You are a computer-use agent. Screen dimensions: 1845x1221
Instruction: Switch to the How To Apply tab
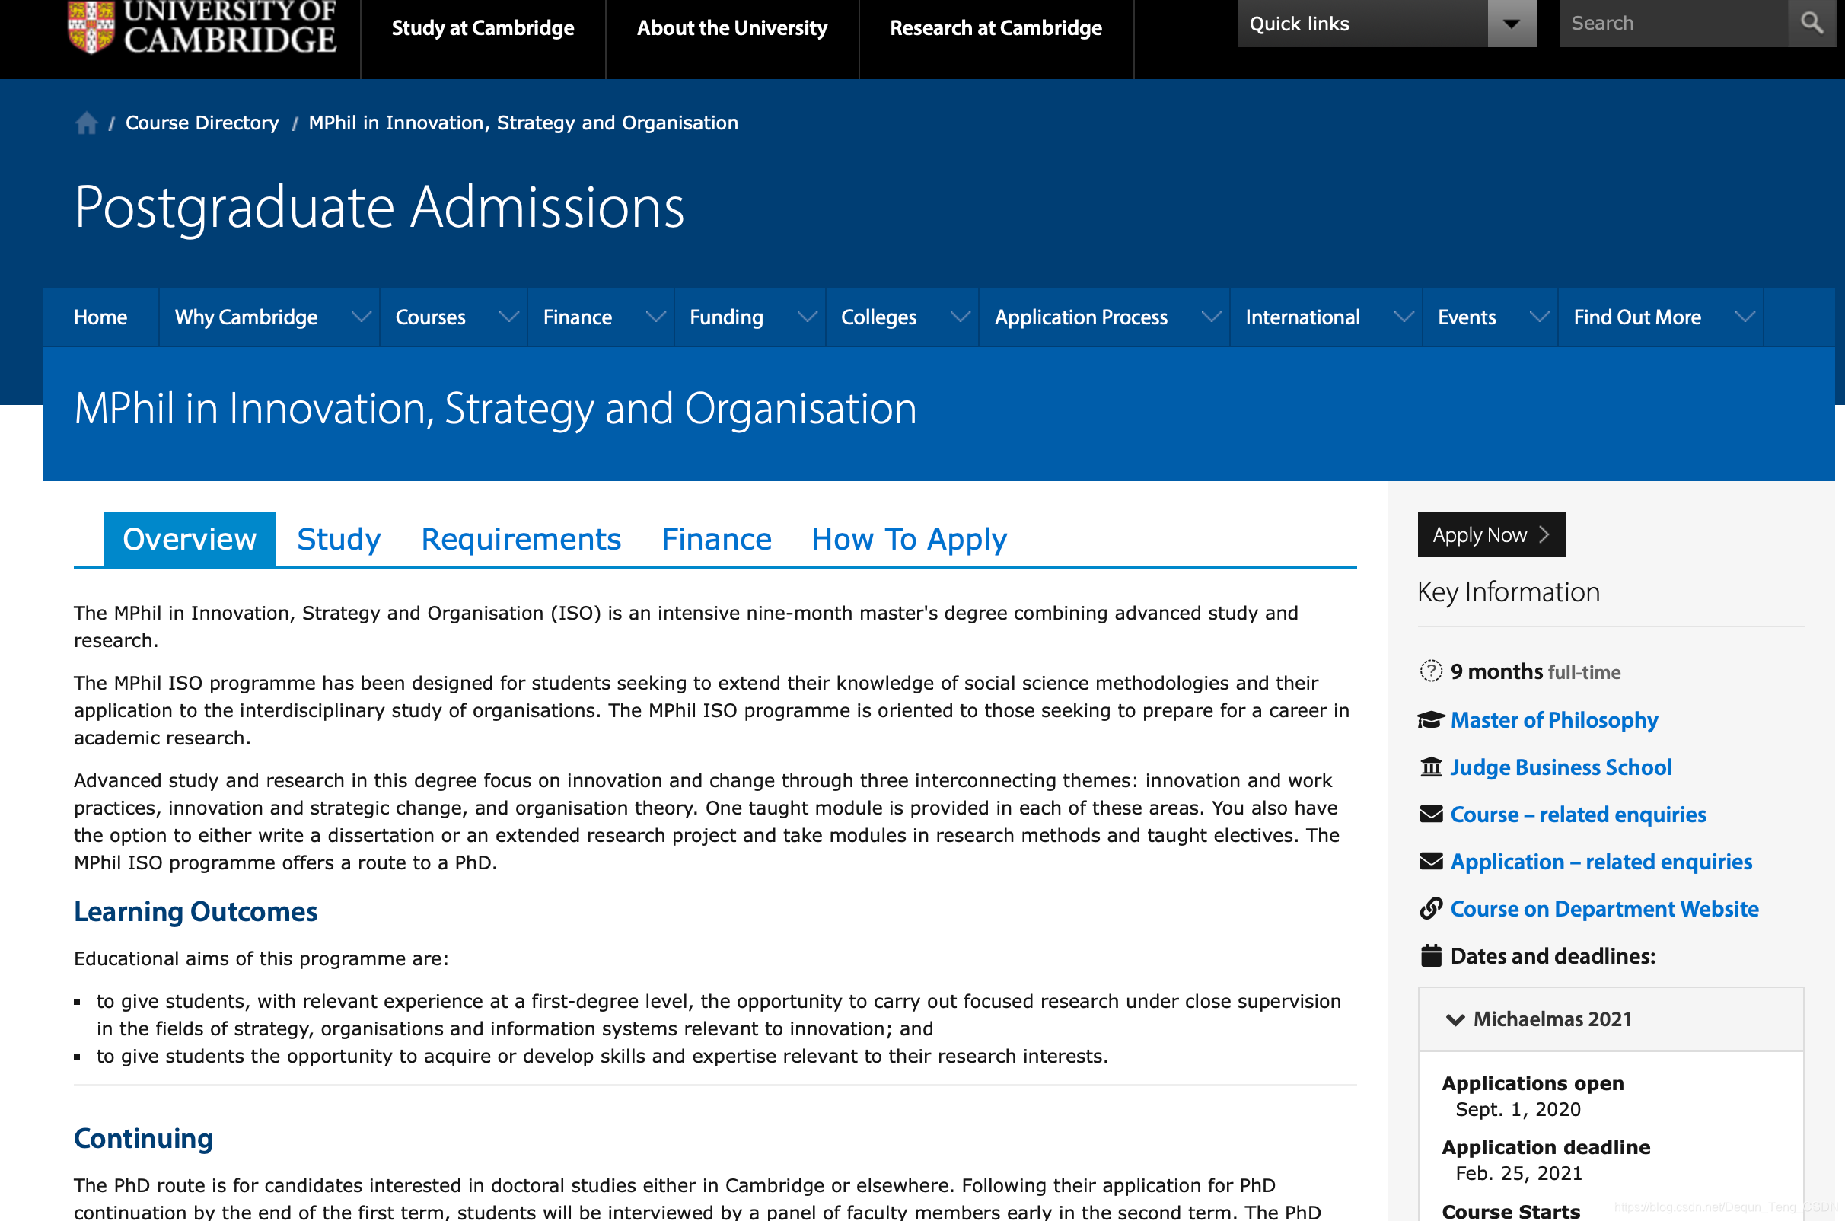pos(910,539)
